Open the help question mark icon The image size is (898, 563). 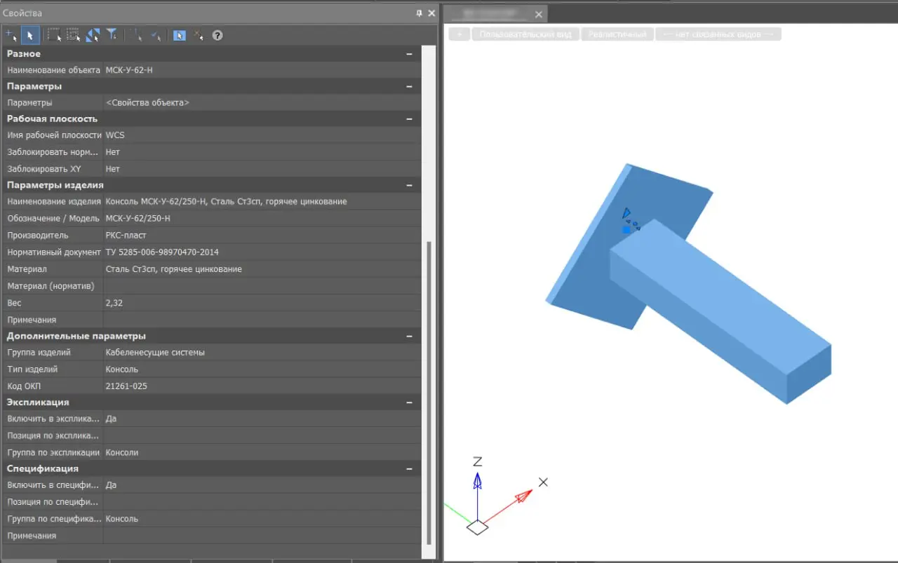[217, 35]
